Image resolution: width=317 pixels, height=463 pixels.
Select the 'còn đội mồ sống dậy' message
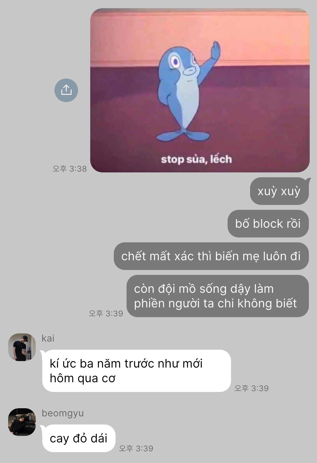(x=218, y=296)
